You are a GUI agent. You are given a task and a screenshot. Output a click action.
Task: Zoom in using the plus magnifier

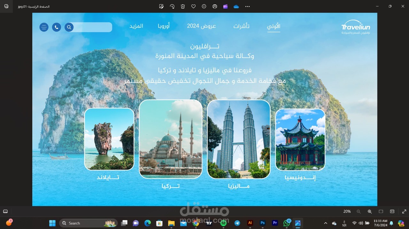click(370, 211)
